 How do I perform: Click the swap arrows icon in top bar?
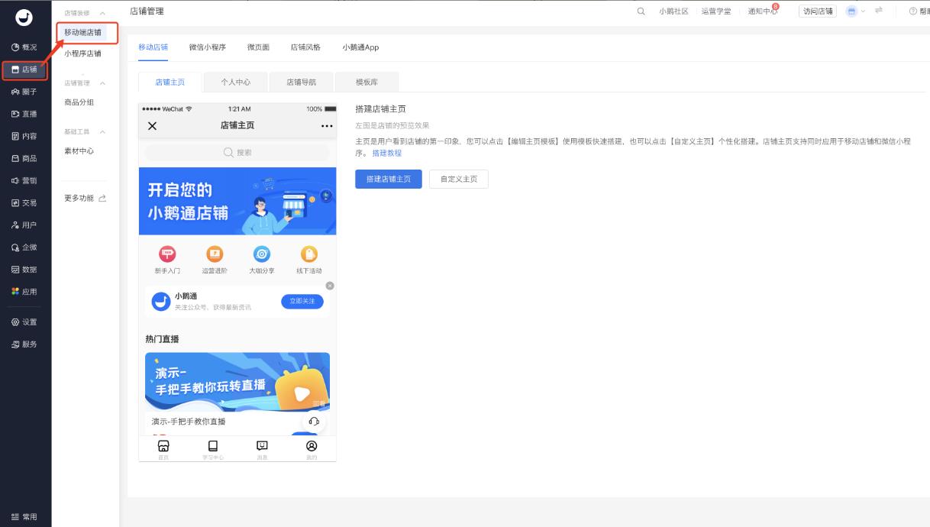pyautogui.click(x=879, y=11)
